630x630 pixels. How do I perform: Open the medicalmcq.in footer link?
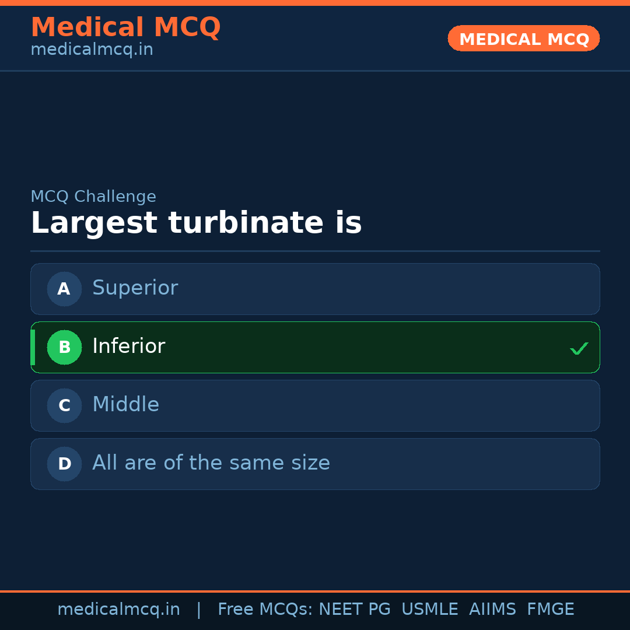(118, 609)
